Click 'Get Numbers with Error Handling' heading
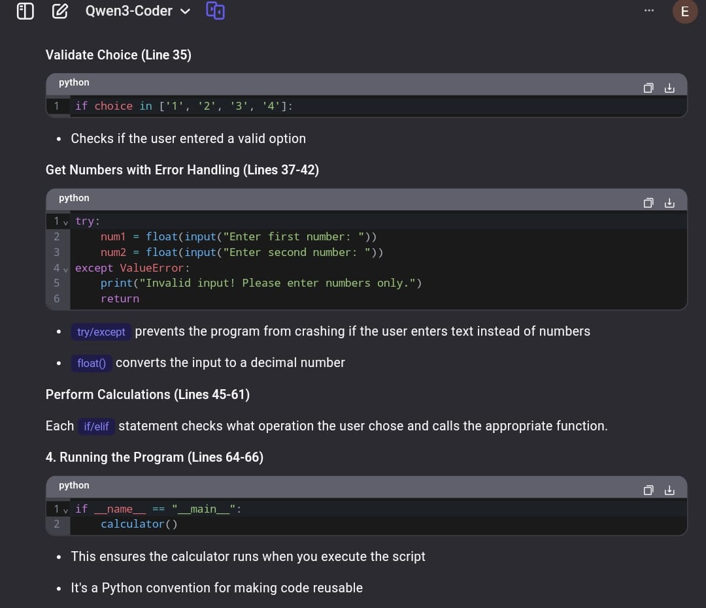The height and width of the screenshot is (608, 706). [x=182, y=170]
